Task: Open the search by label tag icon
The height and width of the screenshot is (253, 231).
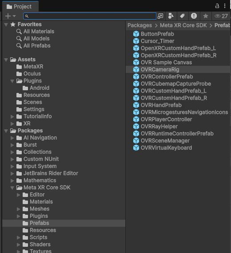Action: point(182,16)
